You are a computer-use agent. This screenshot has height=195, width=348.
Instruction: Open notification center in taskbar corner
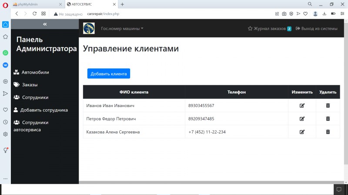coord(339,189)
